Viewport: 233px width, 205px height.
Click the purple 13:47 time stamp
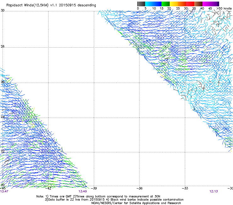click(x=4, y=191)
